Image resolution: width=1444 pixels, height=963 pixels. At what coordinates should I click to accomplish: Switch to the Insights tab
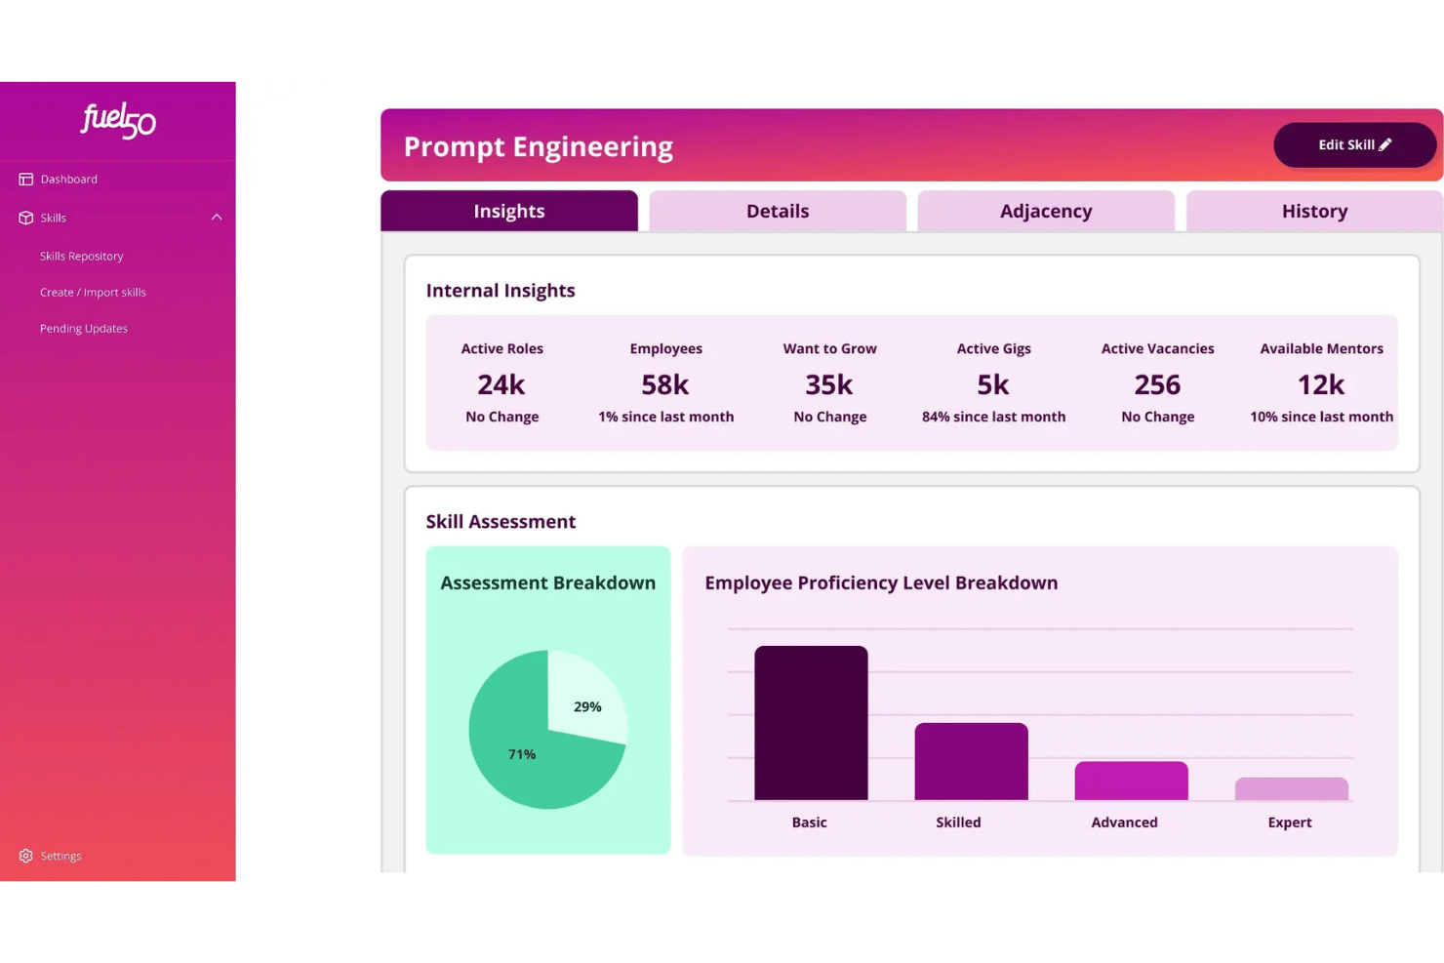click(509, 211)
